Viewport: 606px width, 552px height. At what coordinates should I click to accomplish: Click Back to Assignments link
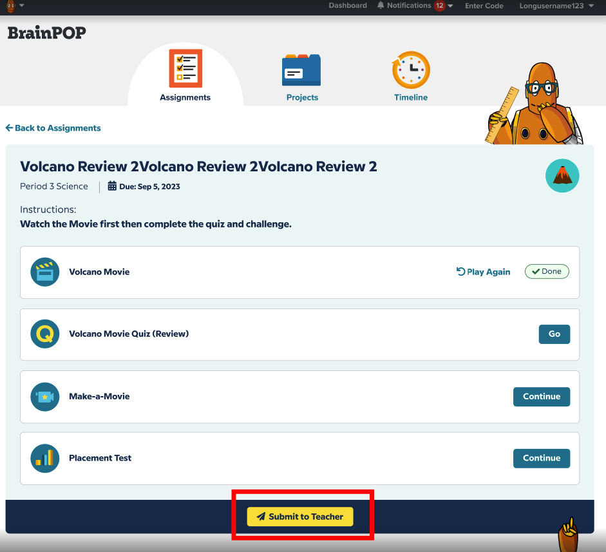click(53, 128)
